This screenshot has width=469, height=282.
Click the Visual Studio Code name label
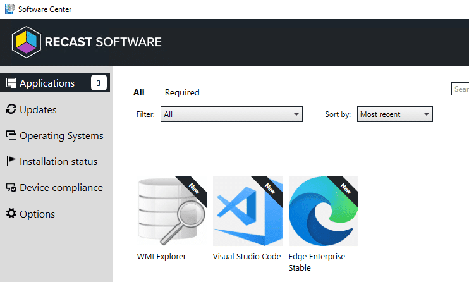[x=247, y=257]
